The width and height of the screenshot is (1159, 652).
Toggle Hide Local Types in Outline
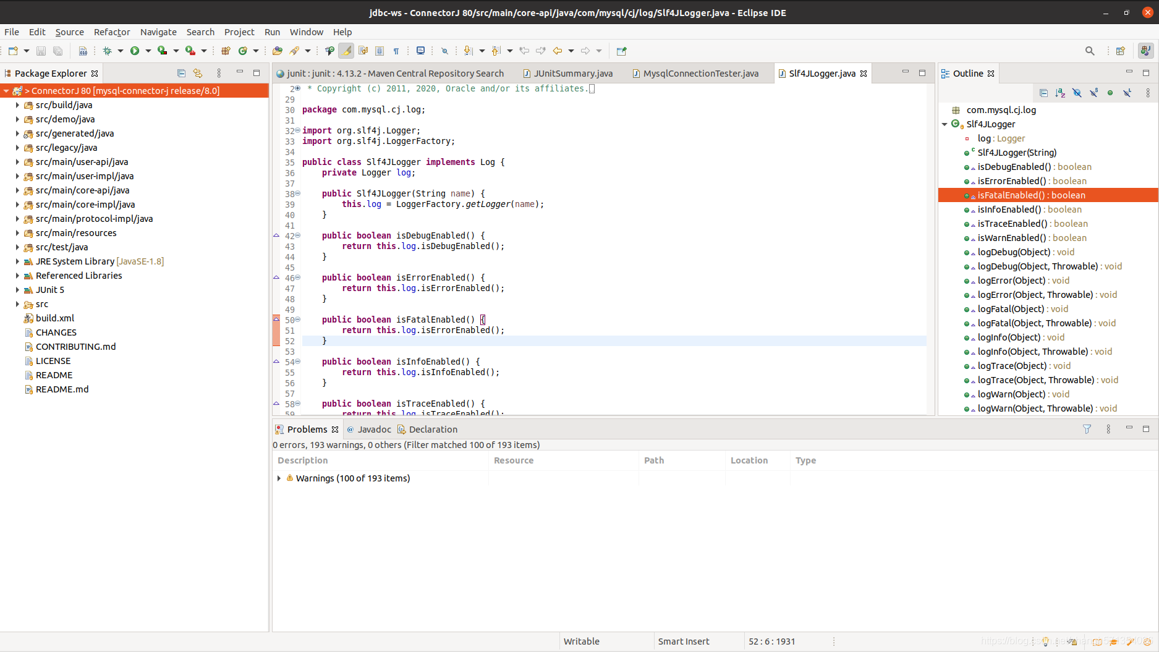coord(1127,93)
